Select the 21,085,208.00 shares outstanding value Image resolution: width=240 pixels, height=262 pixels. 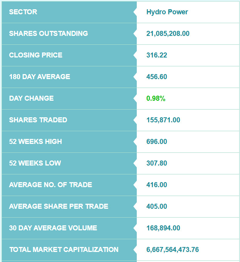(168, 34)
